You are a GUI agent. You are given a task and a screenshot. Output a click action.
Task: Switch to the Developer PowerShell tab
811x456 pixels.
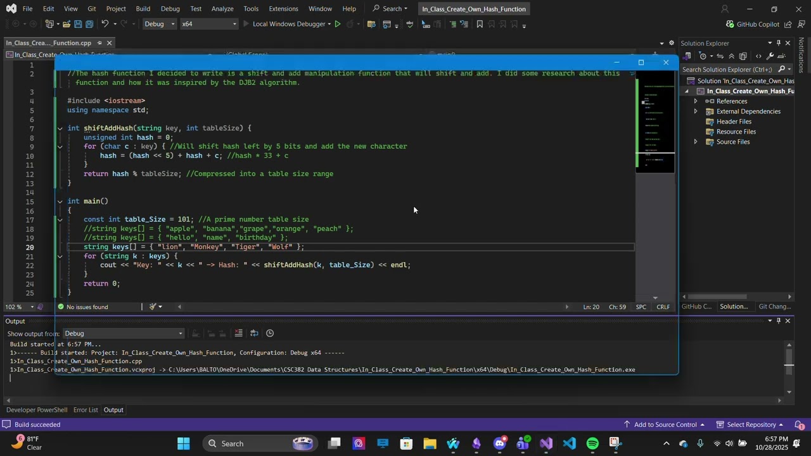pos(36,410)
